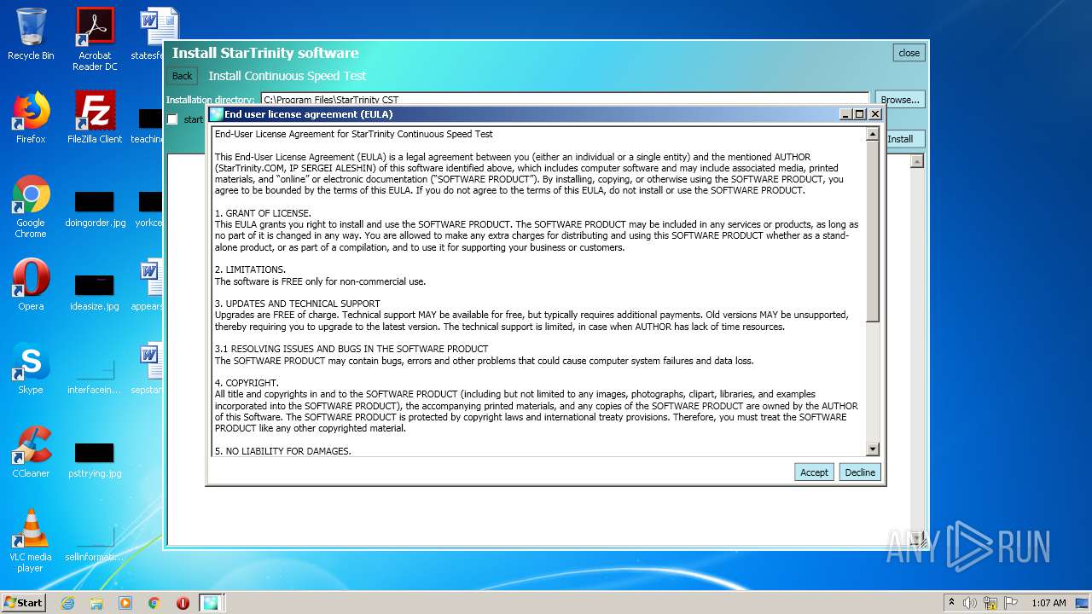Click EULA scrollbar up arrow
Viewport: 1092px width, 614px height.
(x=872, y=134)
